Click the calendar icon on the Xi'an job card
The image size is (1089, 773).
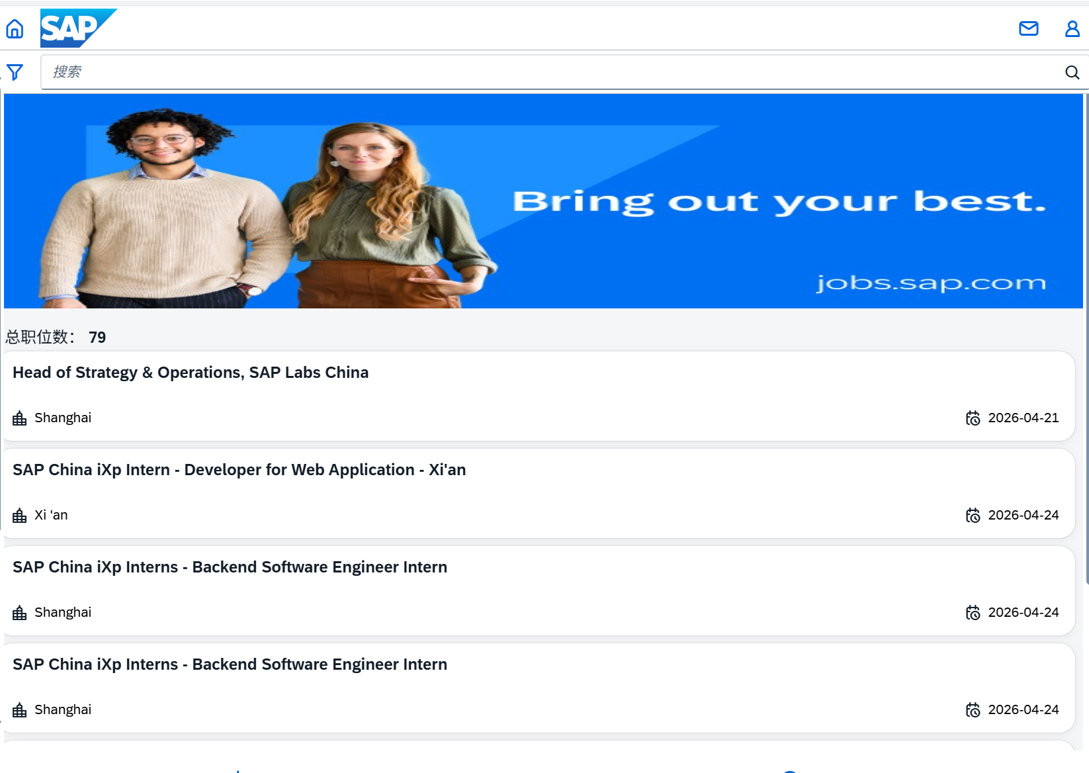tap(973, 516)
